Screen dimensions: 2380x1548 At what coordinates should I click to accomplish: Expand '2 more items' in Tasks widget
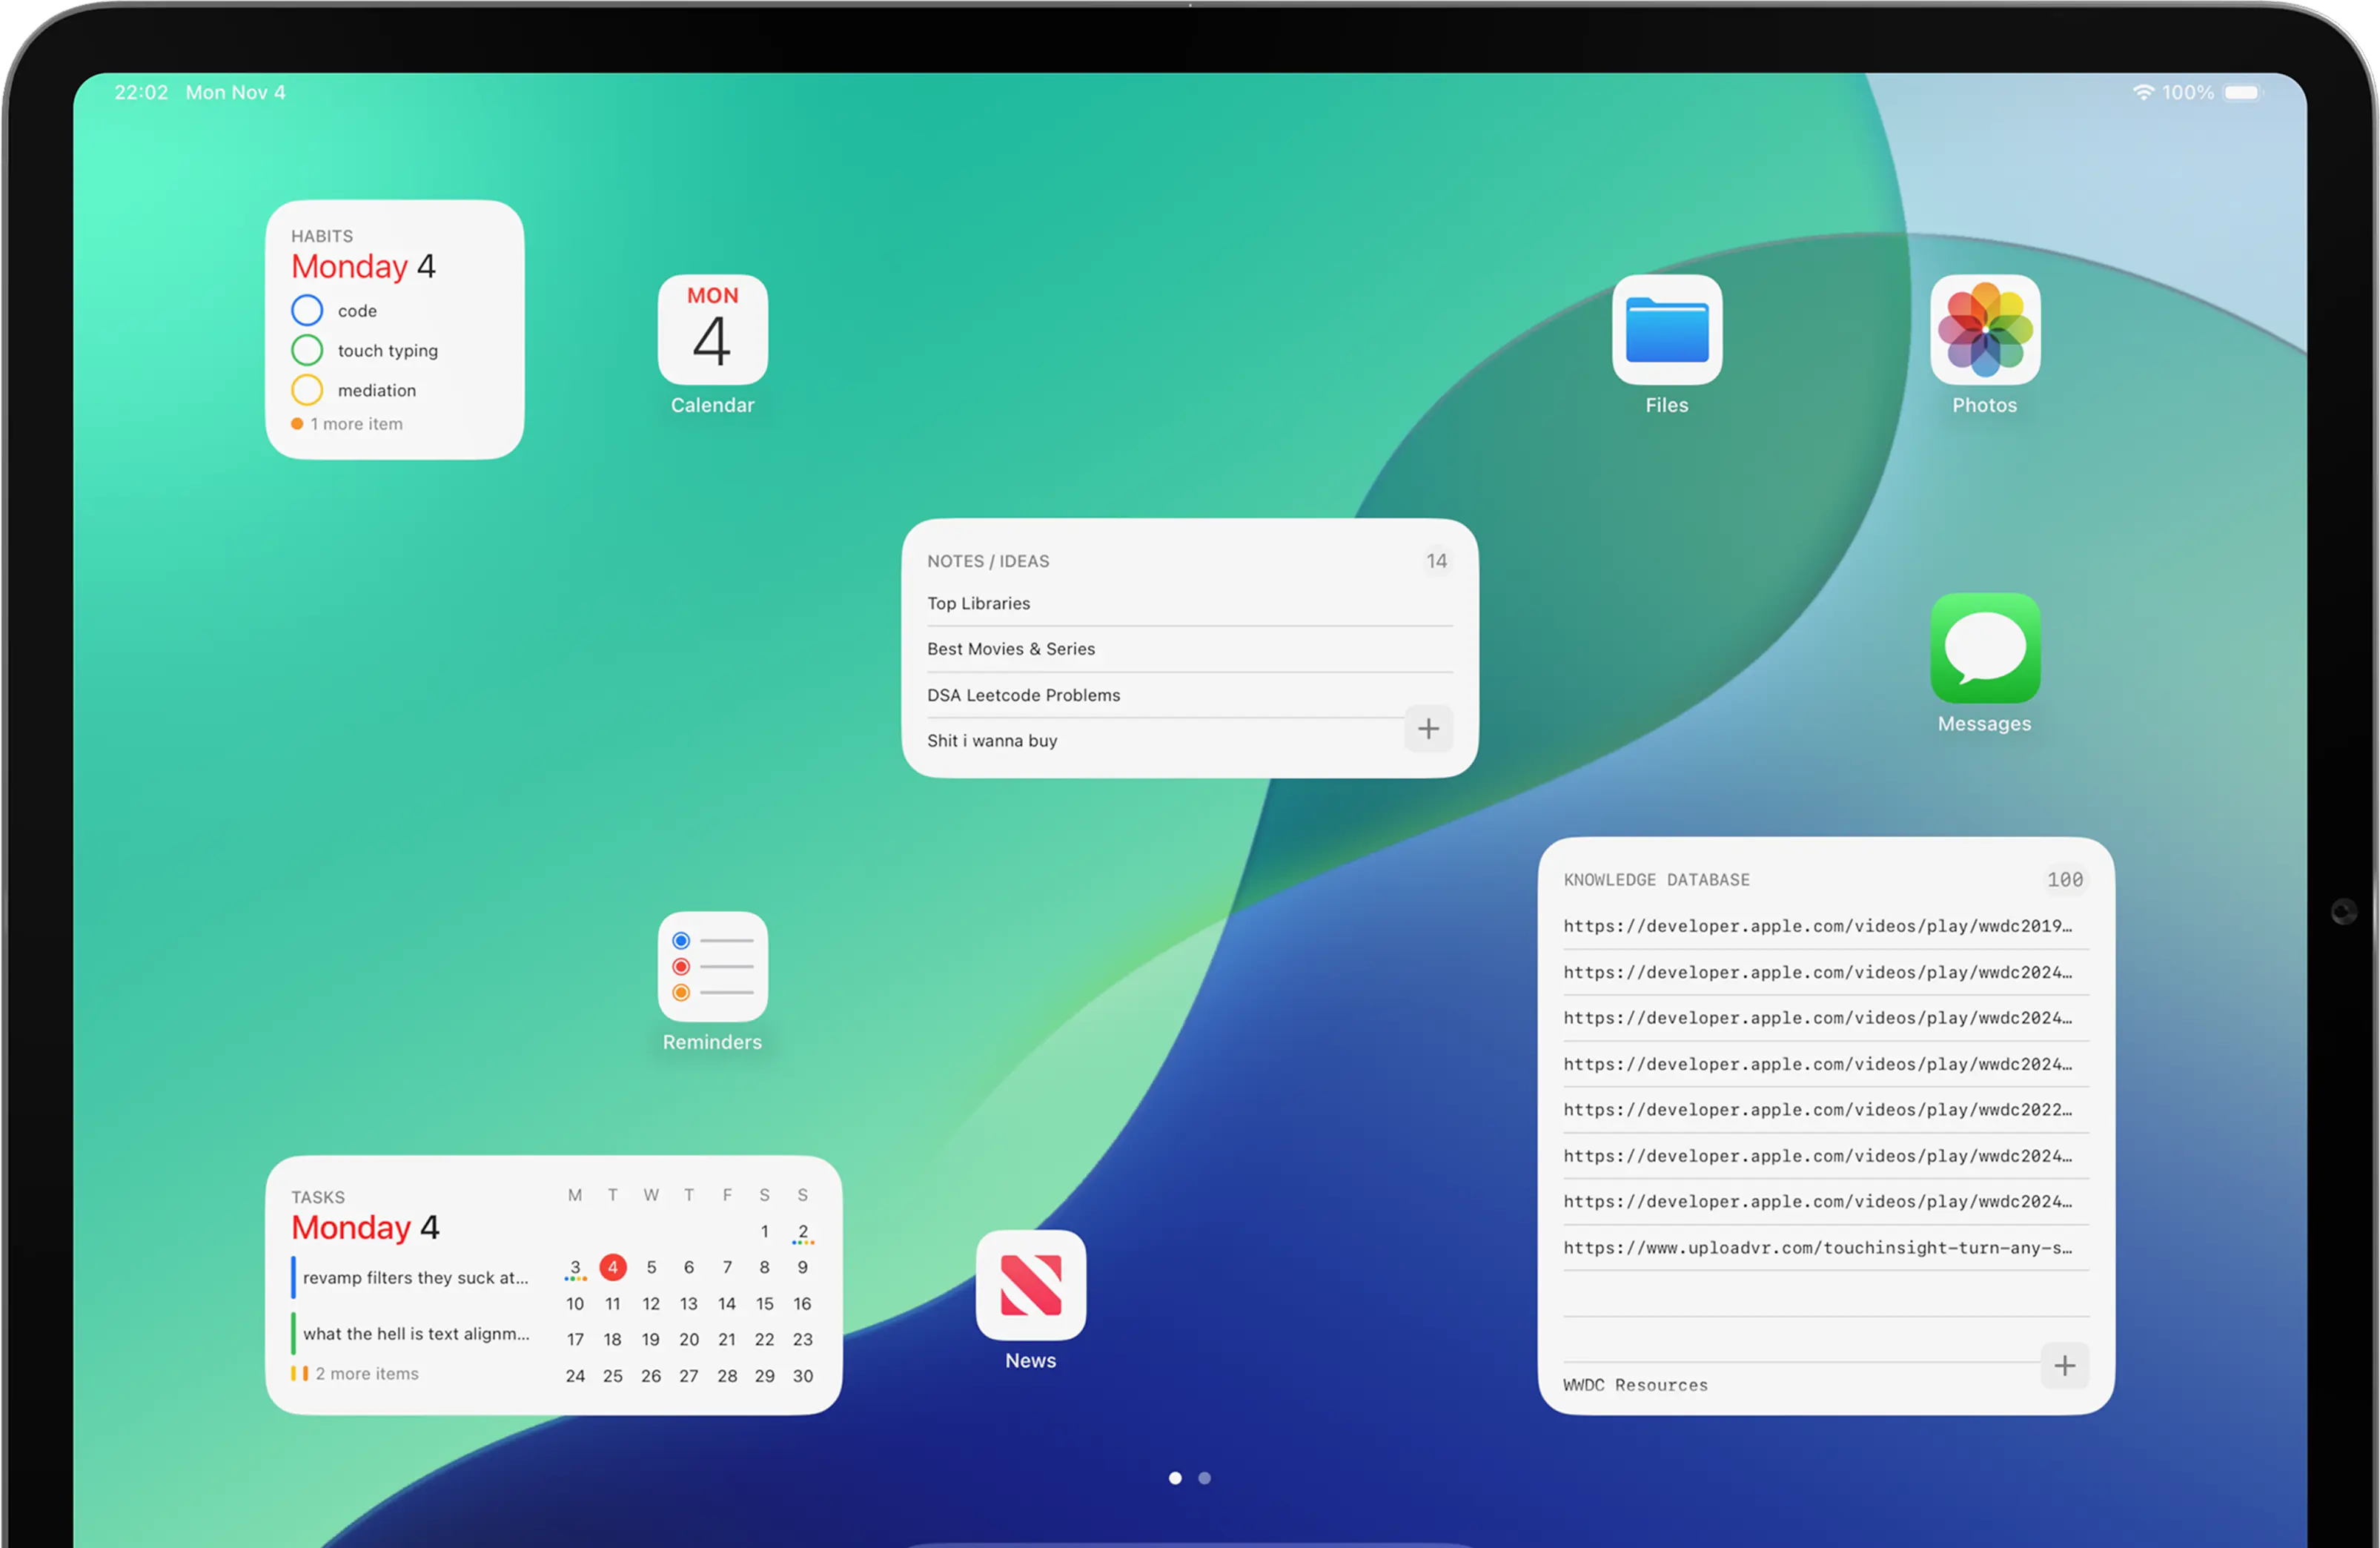click(366, 1374)
